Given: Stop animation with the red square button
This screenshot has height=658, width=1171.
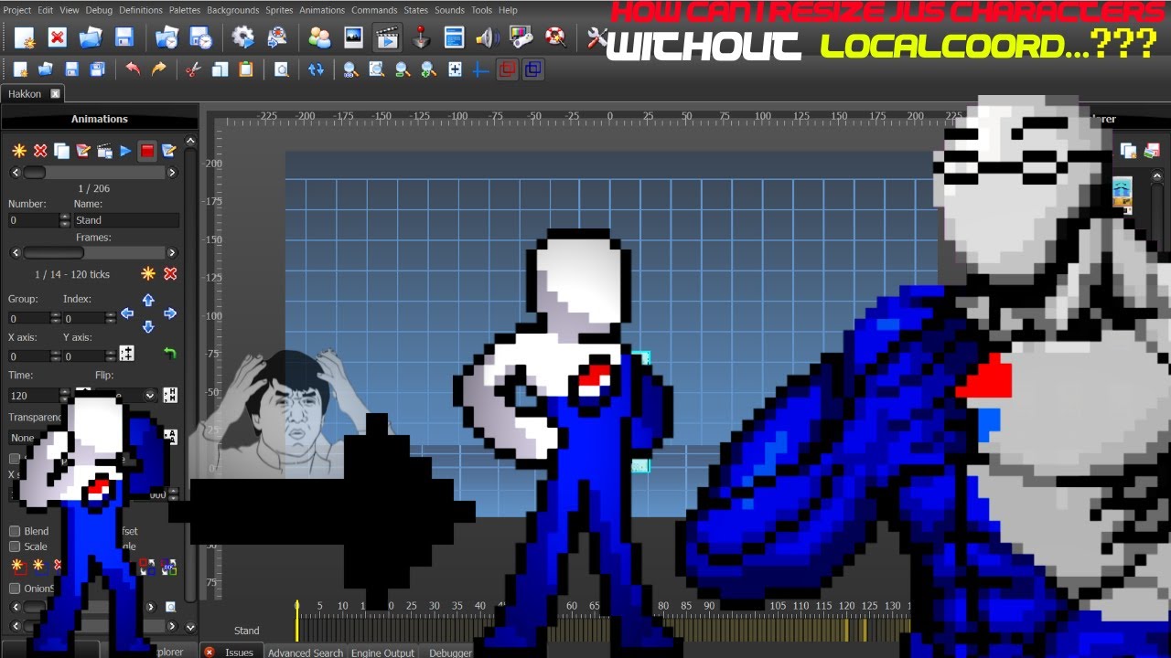Looking at the screenshot, I should [146, 151].
